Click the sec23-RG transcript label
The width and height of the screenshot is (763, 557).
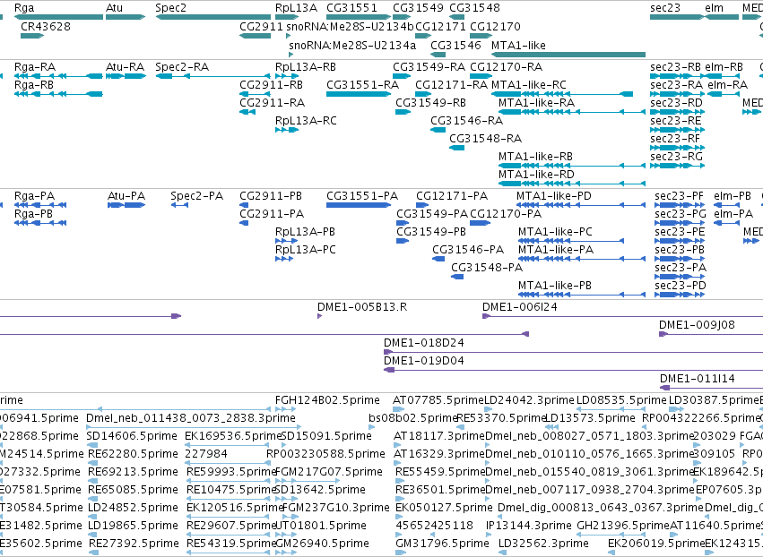point(676,156)
